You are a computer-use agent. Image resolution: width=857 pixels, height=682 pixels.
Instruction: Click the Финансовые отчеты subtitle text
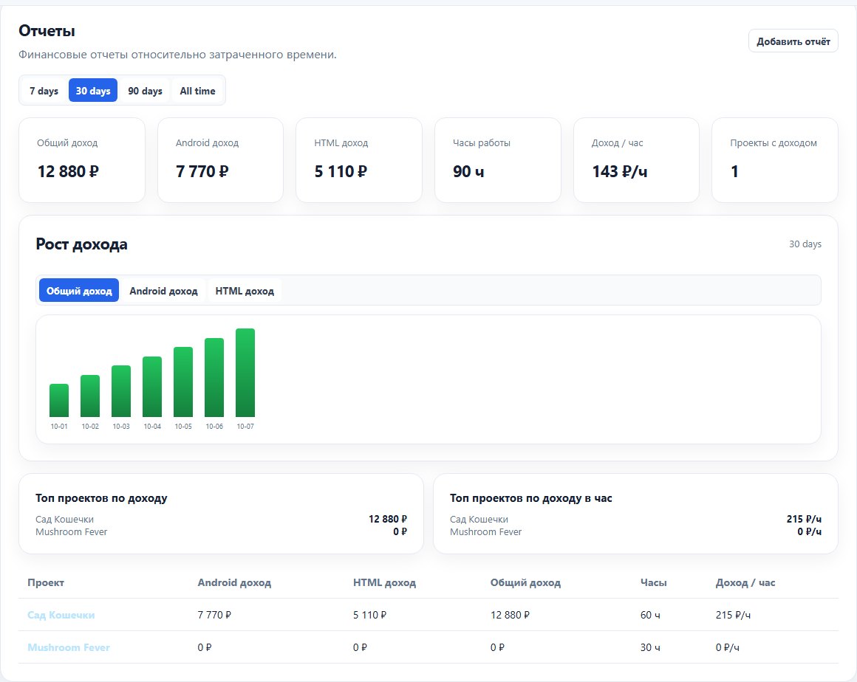[177, 55]
